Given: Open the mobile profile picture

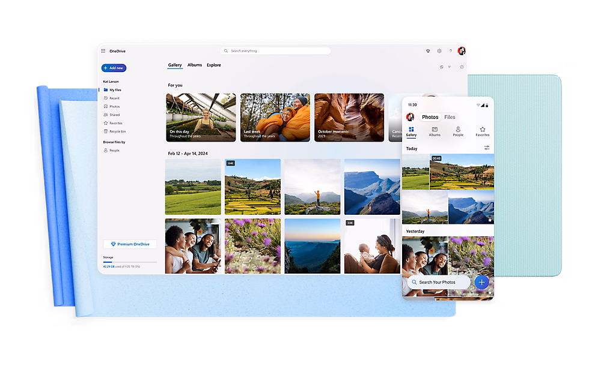Looking at the screenshot, I should click(410, 117).
